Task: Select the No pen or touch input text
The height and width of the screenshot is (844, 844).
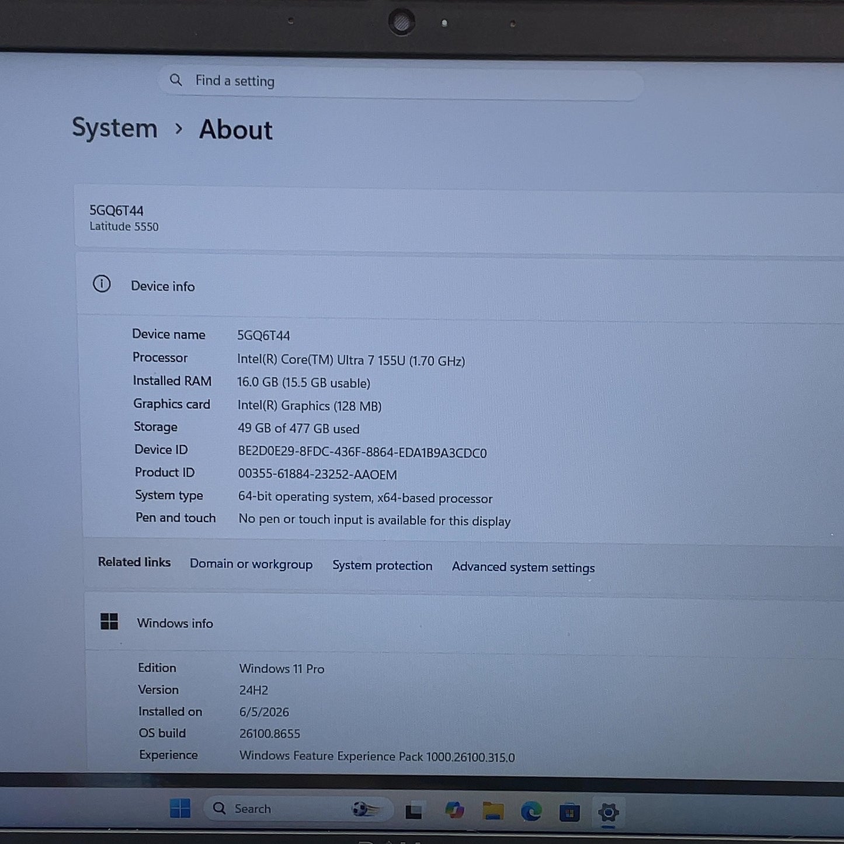Action: 374,520
